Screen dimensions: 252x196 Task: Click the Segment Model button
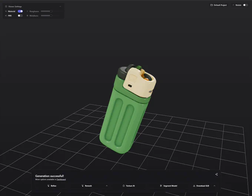point(168,186)
